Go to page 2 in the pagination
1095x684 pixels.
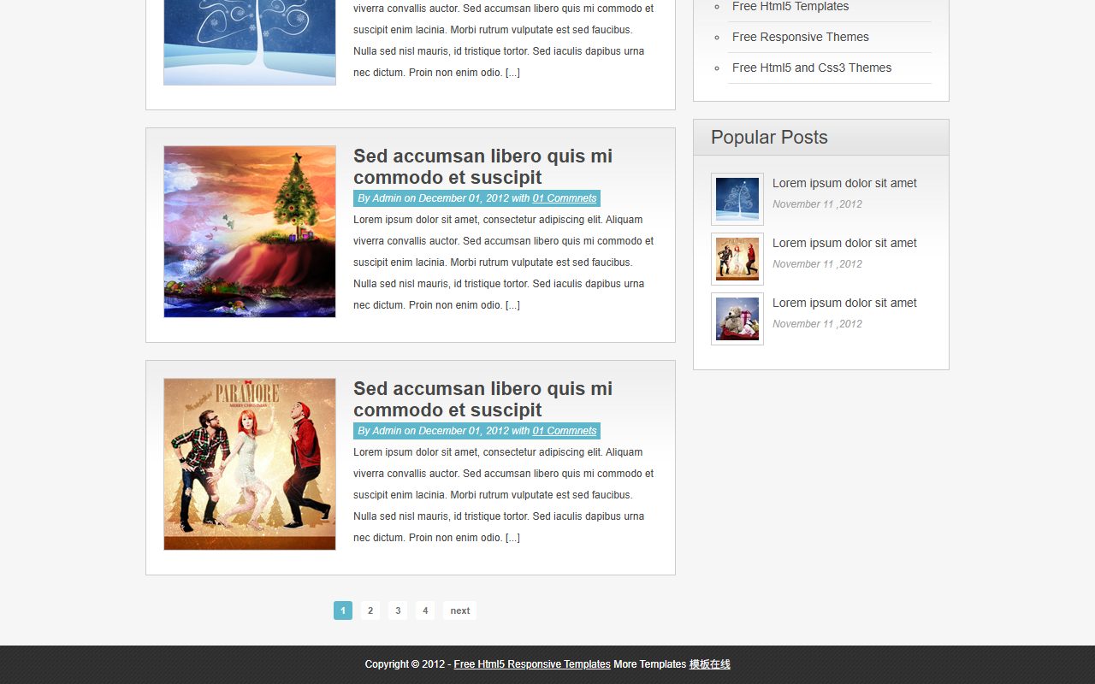(x=370, y=610)
